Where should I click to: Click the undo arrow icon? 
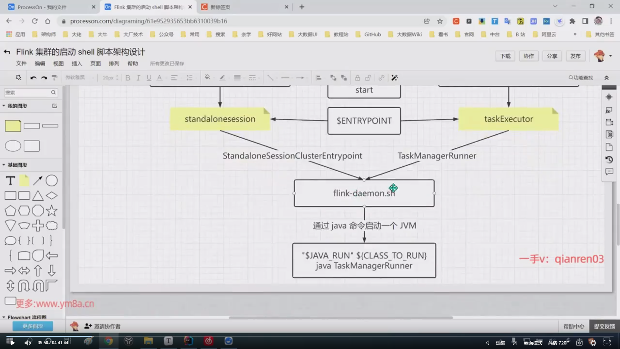point(33,78)
